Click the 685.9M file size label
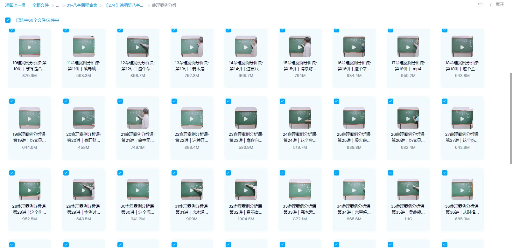This screenshot has height=248, width=513. click(x=462, y=219)
